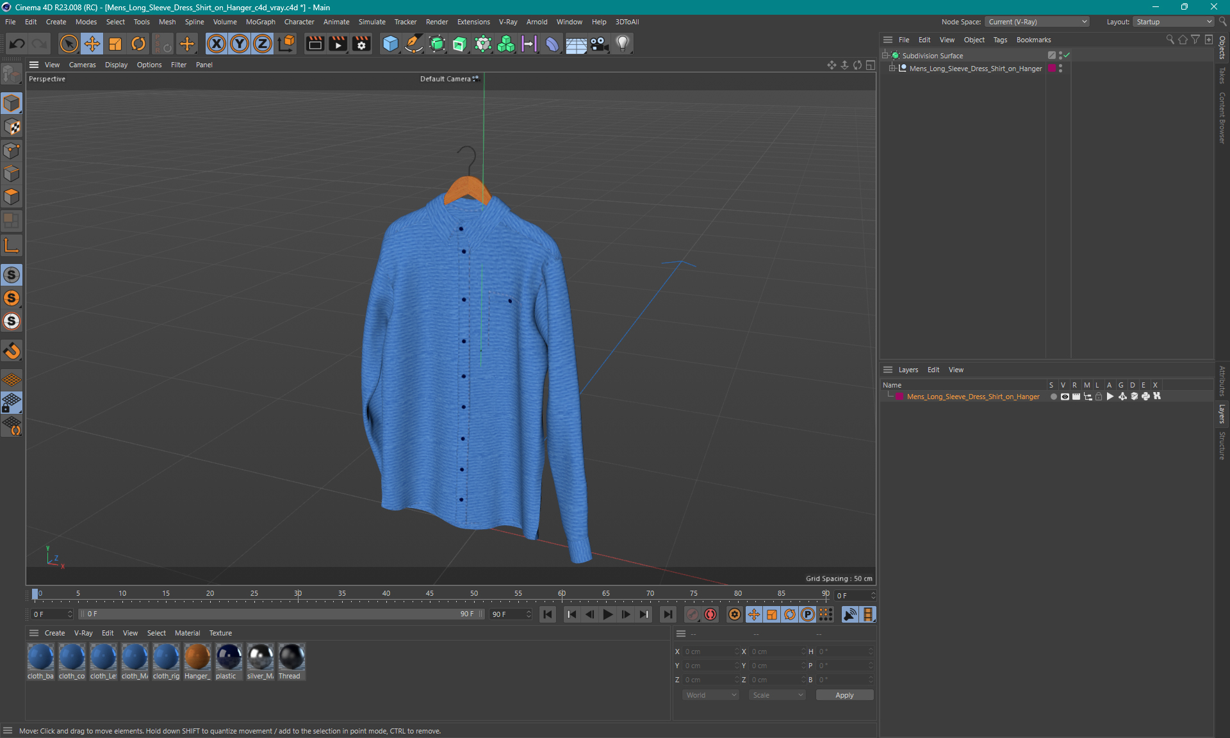The width and height of the screenshot is (1230, 738).
Task: Open Object Manager Tags menu
Action: 1000,40
